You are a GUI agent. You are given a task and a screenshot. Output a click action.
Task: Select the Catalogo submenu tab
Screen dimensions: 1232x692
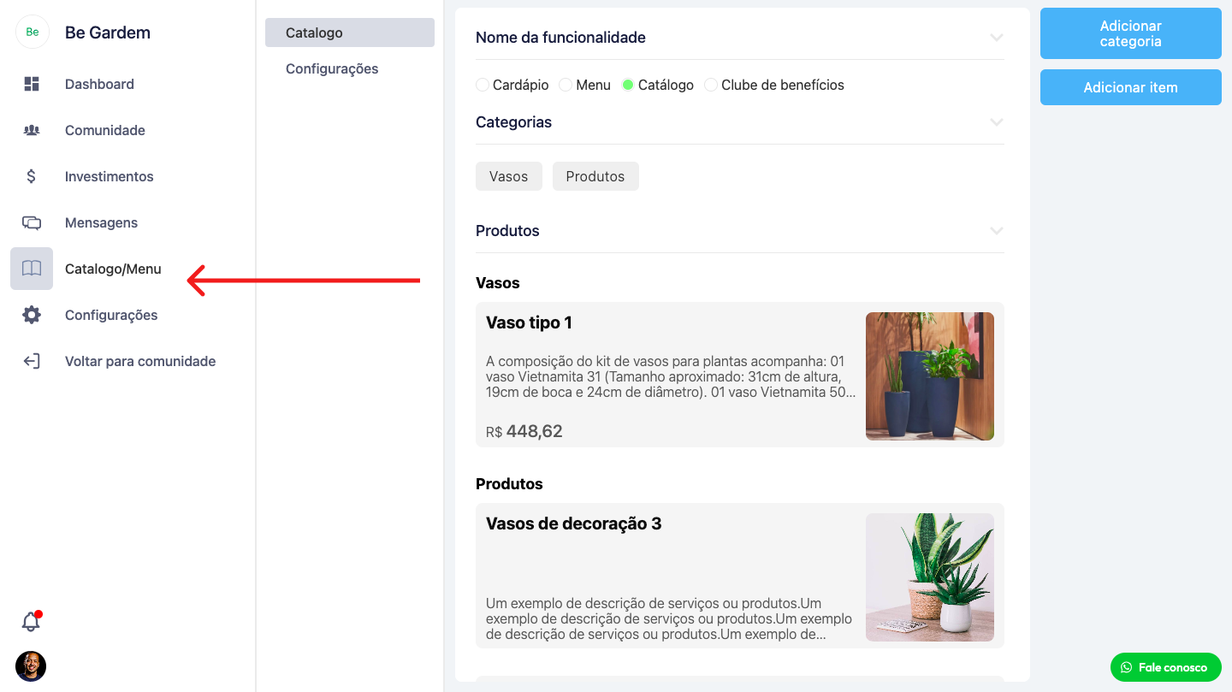[x=350, y=33]
